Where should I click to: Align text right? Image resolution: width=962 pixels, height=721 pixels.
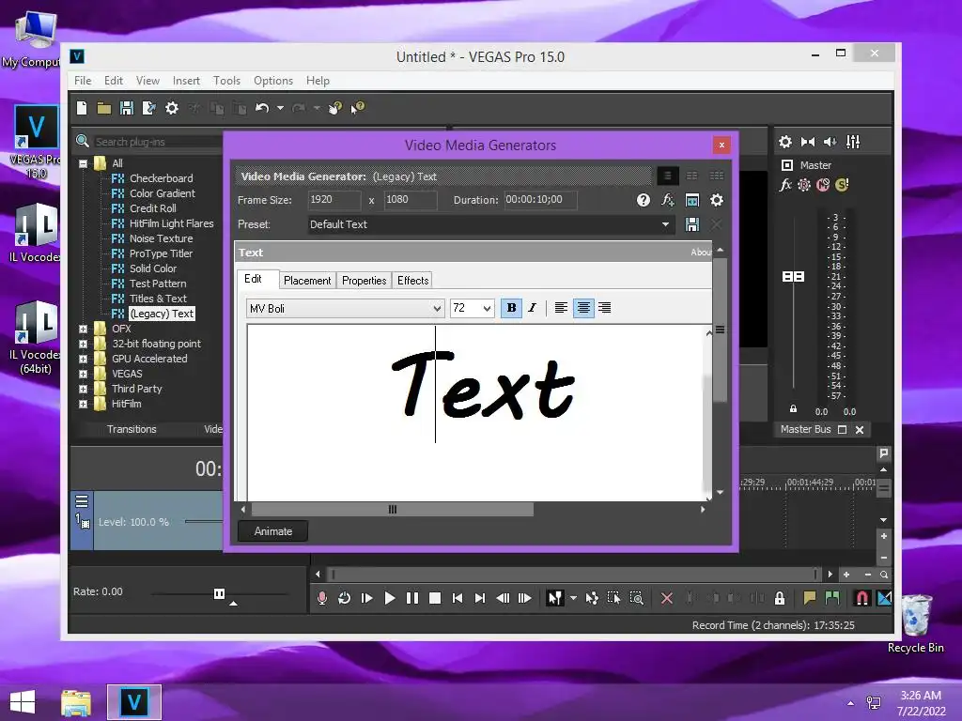pos(605,308)
